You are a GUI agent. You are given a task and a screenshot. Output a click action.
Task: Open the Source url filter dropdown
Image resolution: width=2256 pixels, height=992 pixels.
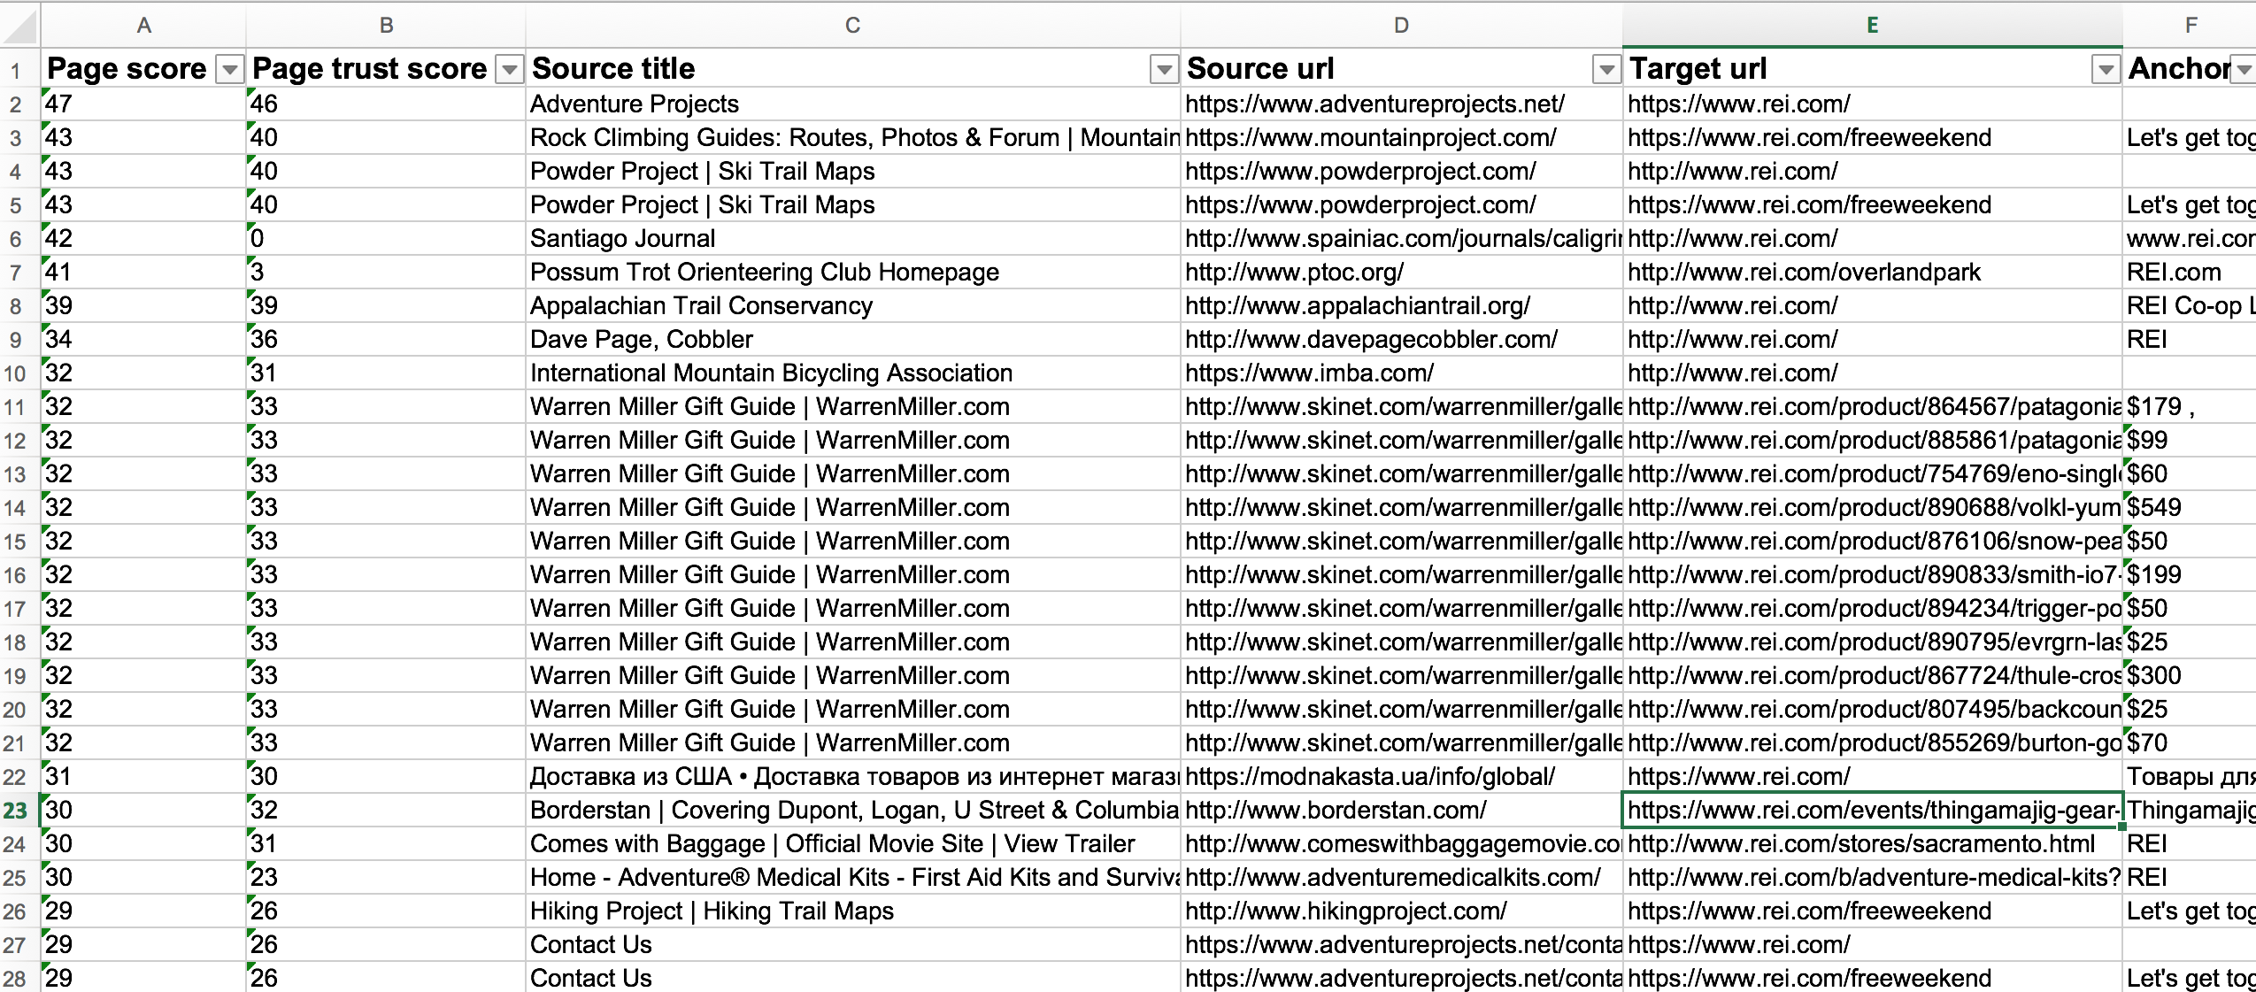pyautogui.click(x=1606, y=69)
